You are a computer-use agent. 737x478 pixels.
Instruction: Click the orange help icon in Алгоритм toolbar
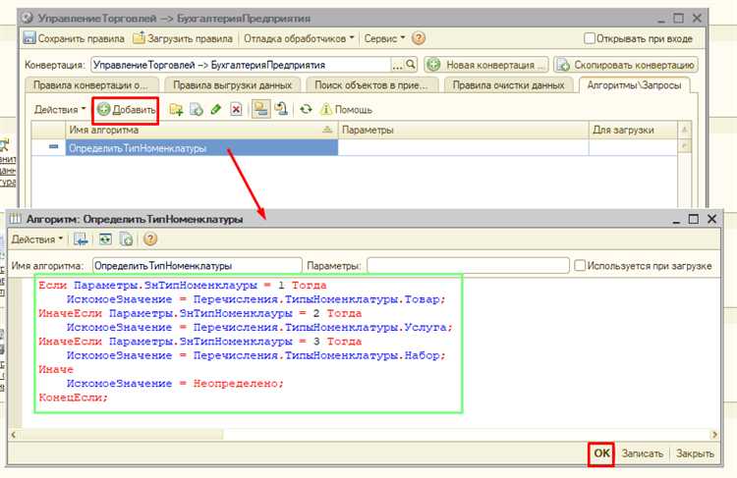(150, 239)
